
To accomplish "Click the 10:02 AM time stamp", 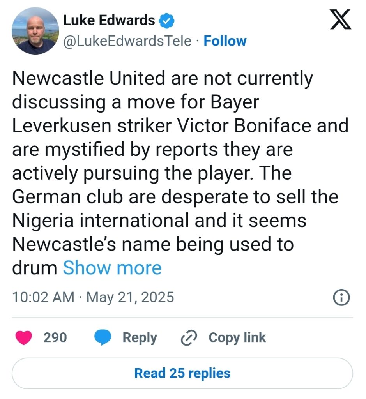I will click(x=43, y=297).
